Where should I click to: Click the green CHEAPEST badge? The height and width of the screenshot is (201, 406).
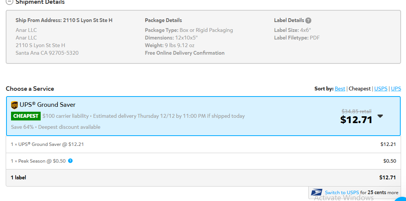(x=26, y=116)
